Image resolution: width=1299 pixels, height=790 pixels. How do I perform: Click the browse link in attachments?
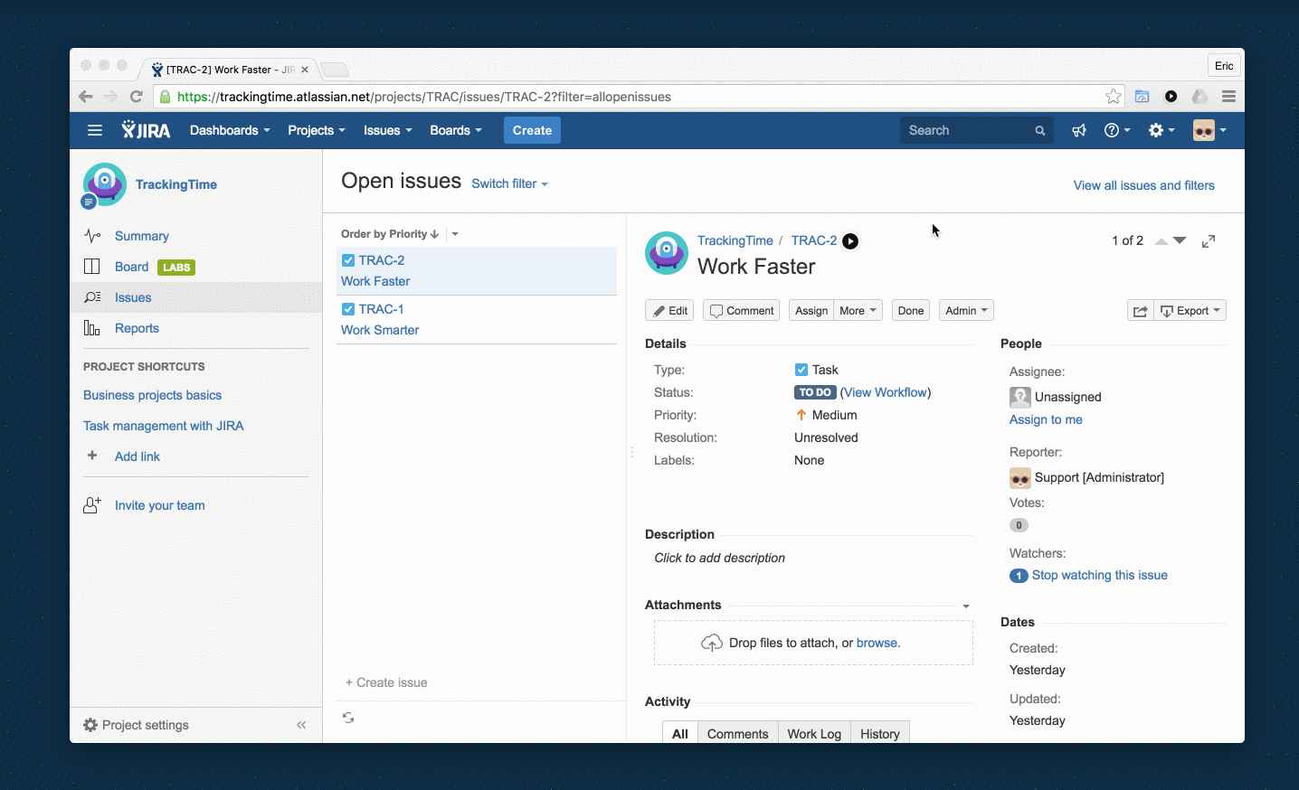click(877, 643)
